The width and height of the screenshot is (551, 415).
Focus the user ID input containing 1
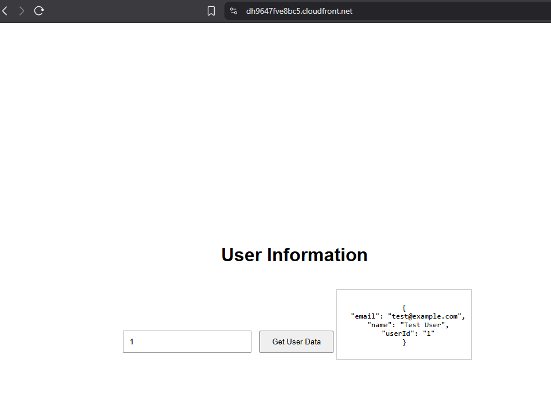click(187, 342)
